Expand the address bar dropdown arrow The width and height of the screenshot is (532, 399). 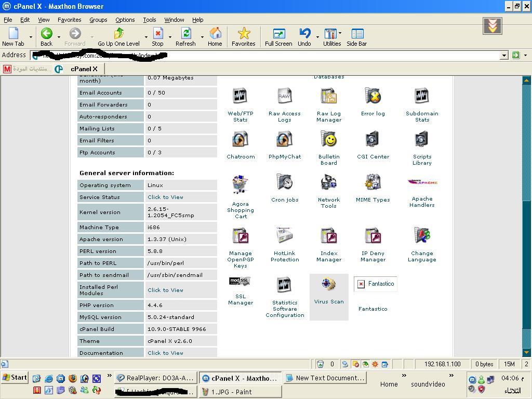[x=504, y=55]
